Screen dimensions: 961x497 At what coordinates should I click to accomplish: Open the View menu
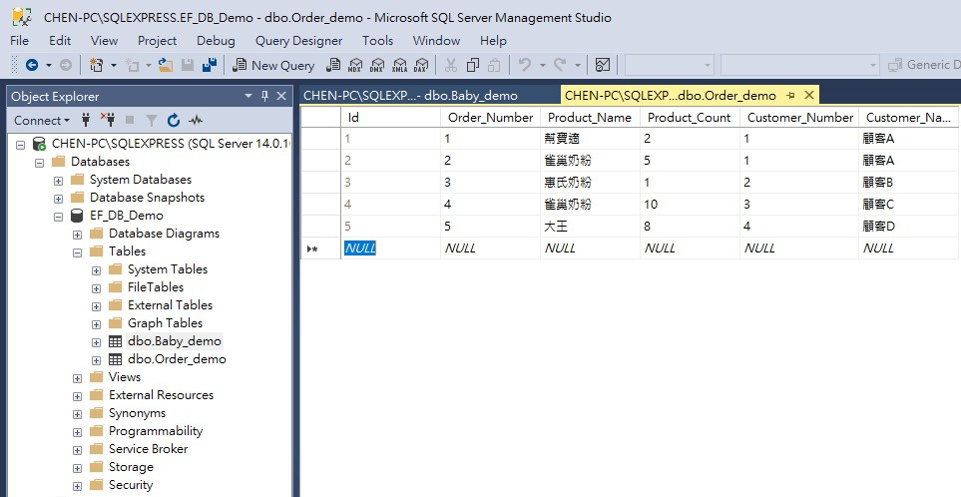(x=104, y=41)
